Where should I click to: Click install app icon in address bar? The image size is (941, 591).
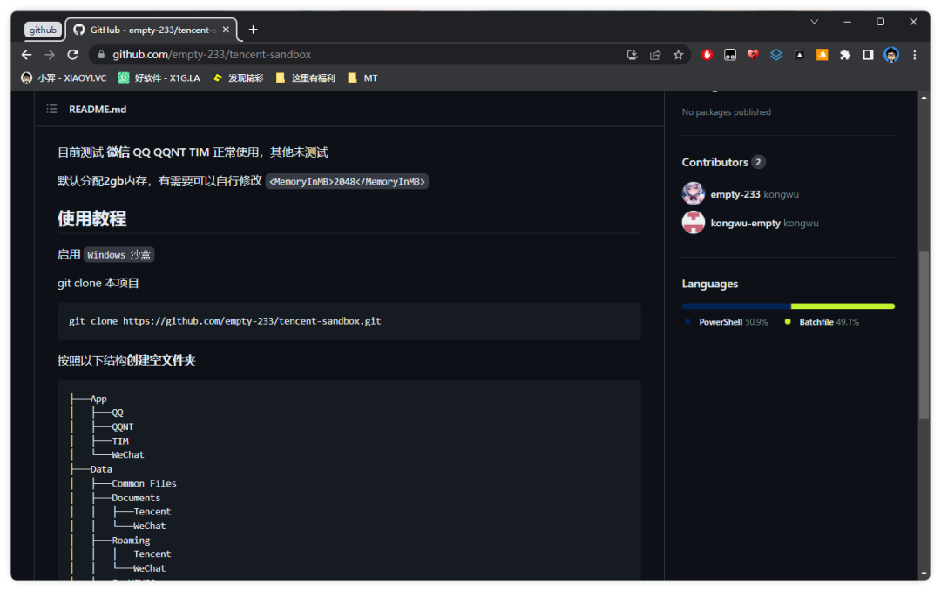[x=633, y=55]
